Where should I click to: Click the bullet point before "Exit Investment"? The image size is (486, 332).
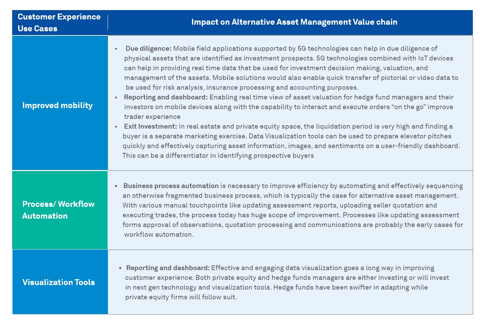coord(116,127)
